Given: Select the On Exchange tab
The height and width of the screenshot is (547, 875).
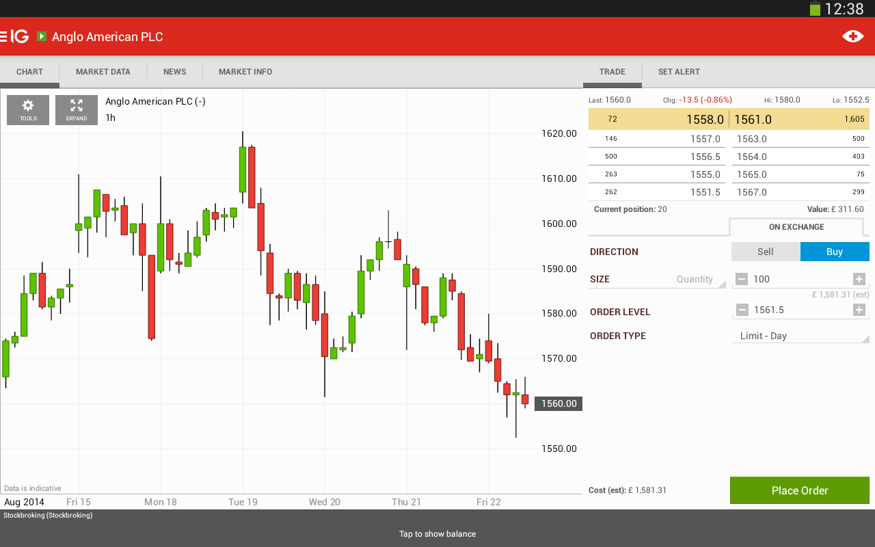Looking at the screenshot, I should 796,227.
